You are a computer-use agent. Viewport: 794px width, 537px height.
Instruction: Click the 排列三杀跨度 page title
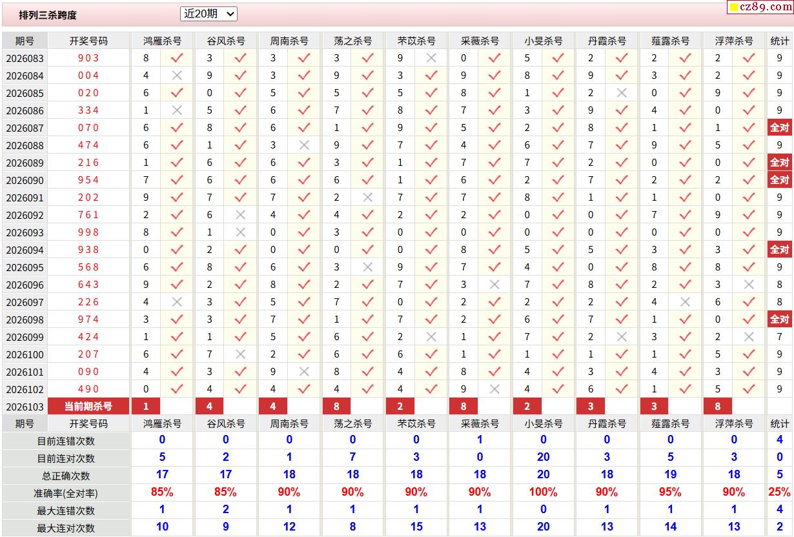[48, 15]
